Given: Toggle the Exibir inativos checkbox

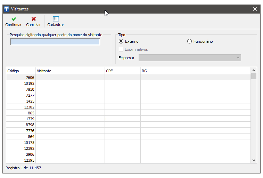Looking at the screenshot, I should (x=121, y=49).
